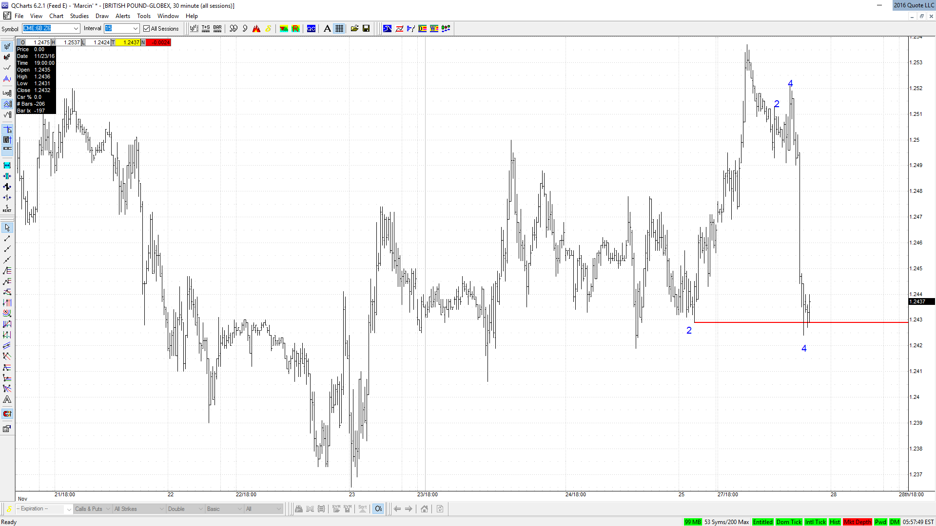Click the green Entitled status indicator
Image resolution: width=936 pixels, height=526 pixels.
pyautogui.click(x=762, y=522)
